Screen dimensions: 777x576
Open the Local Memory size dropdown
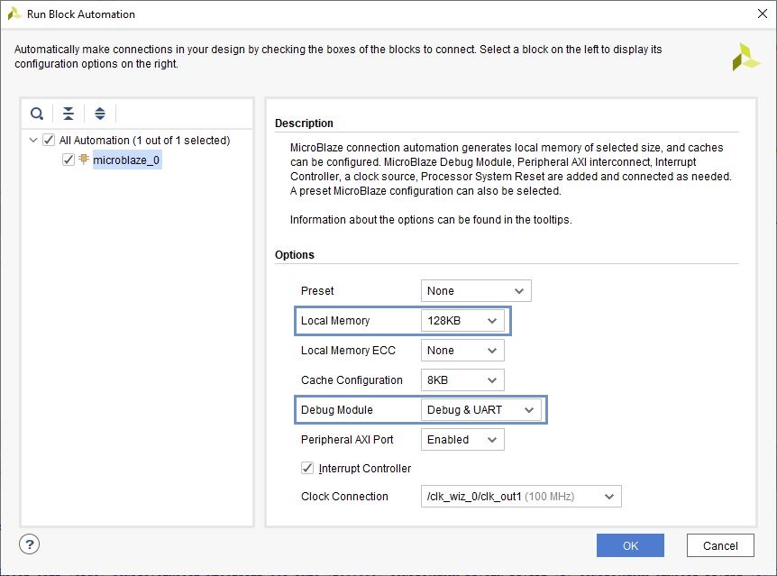point(462,321)
